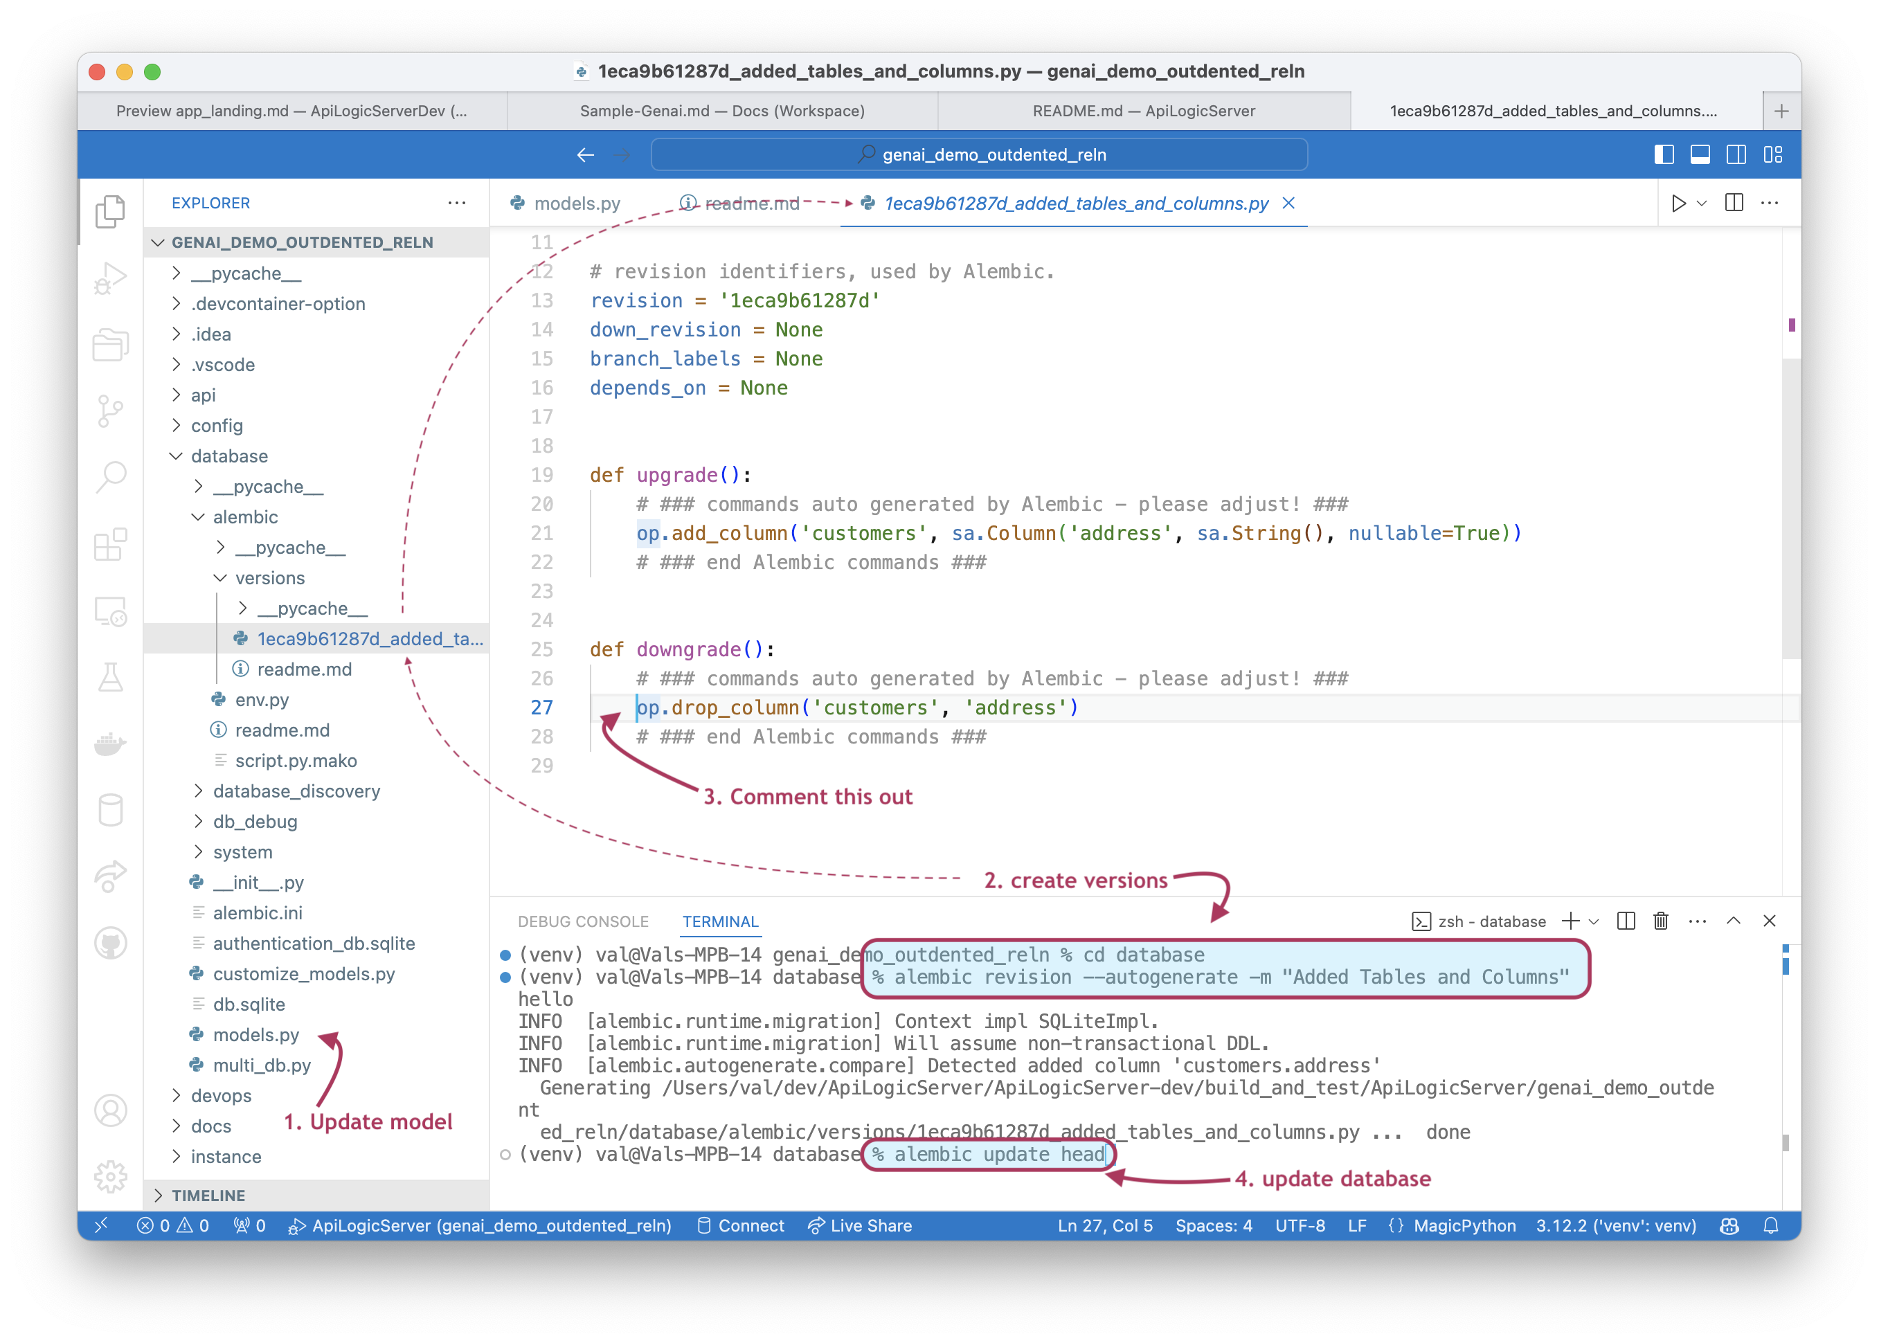Open remote window indicator in status bar
The width and height of the screenshot is (1879, 1343).
pos(102,1225)
